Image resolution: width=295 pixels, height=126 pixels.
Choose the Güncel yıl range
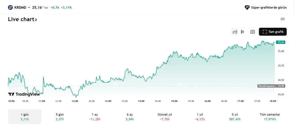click(165, 117)
